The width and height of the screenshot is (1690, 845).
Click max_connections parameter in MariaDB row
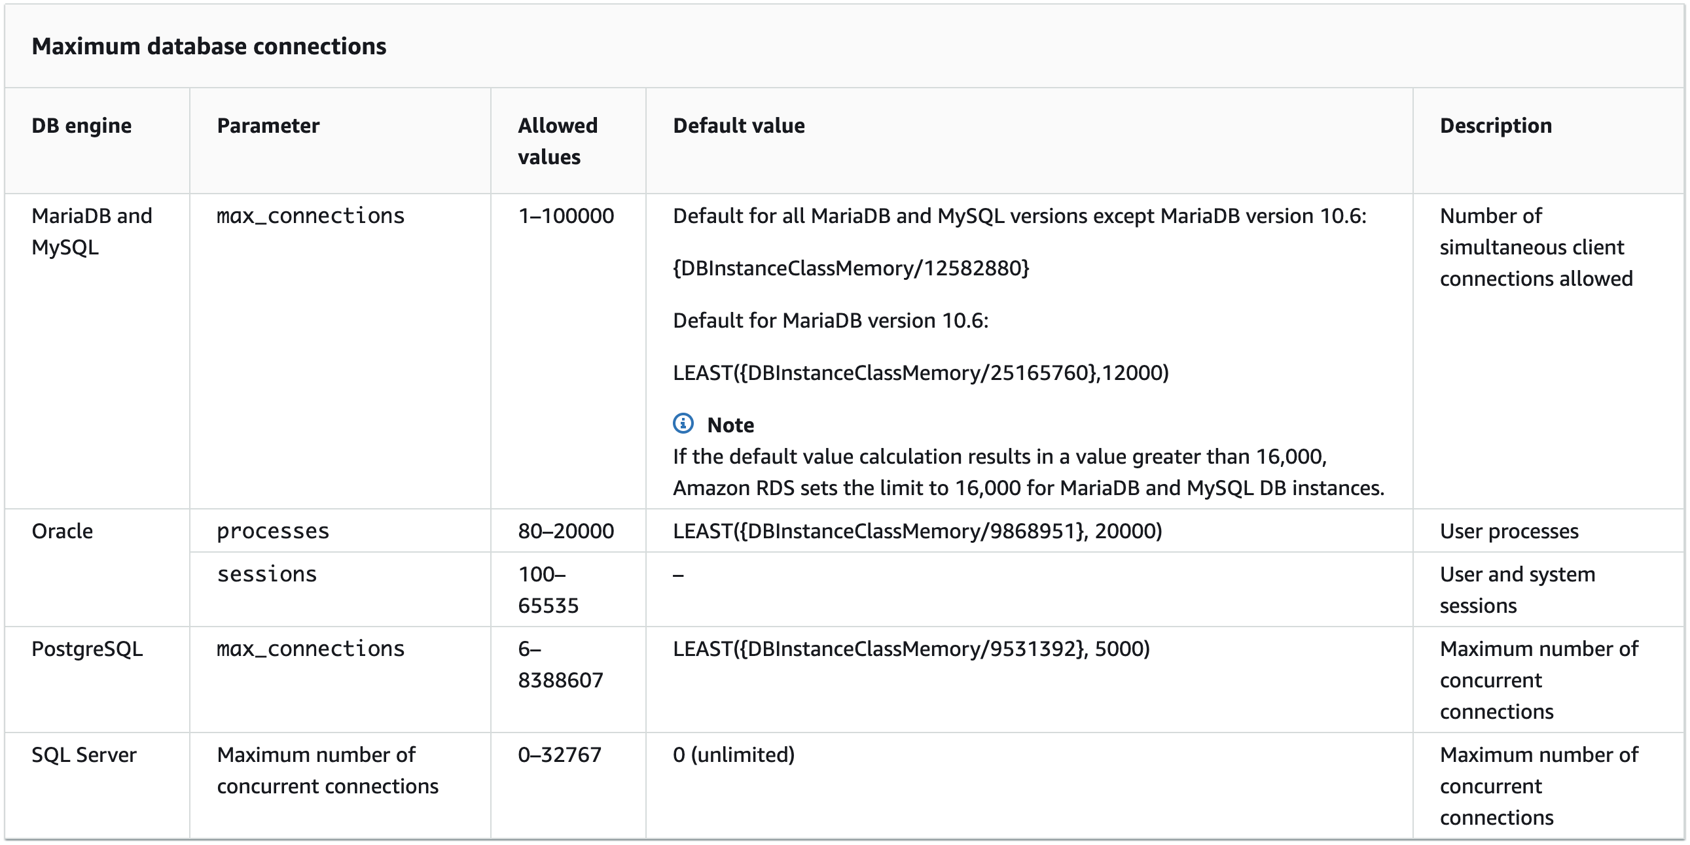tap(310, 216)
